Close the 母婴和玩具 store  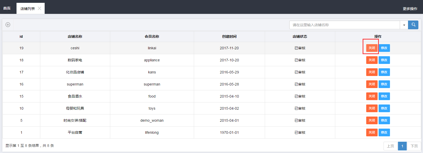(x=372, y=108)
